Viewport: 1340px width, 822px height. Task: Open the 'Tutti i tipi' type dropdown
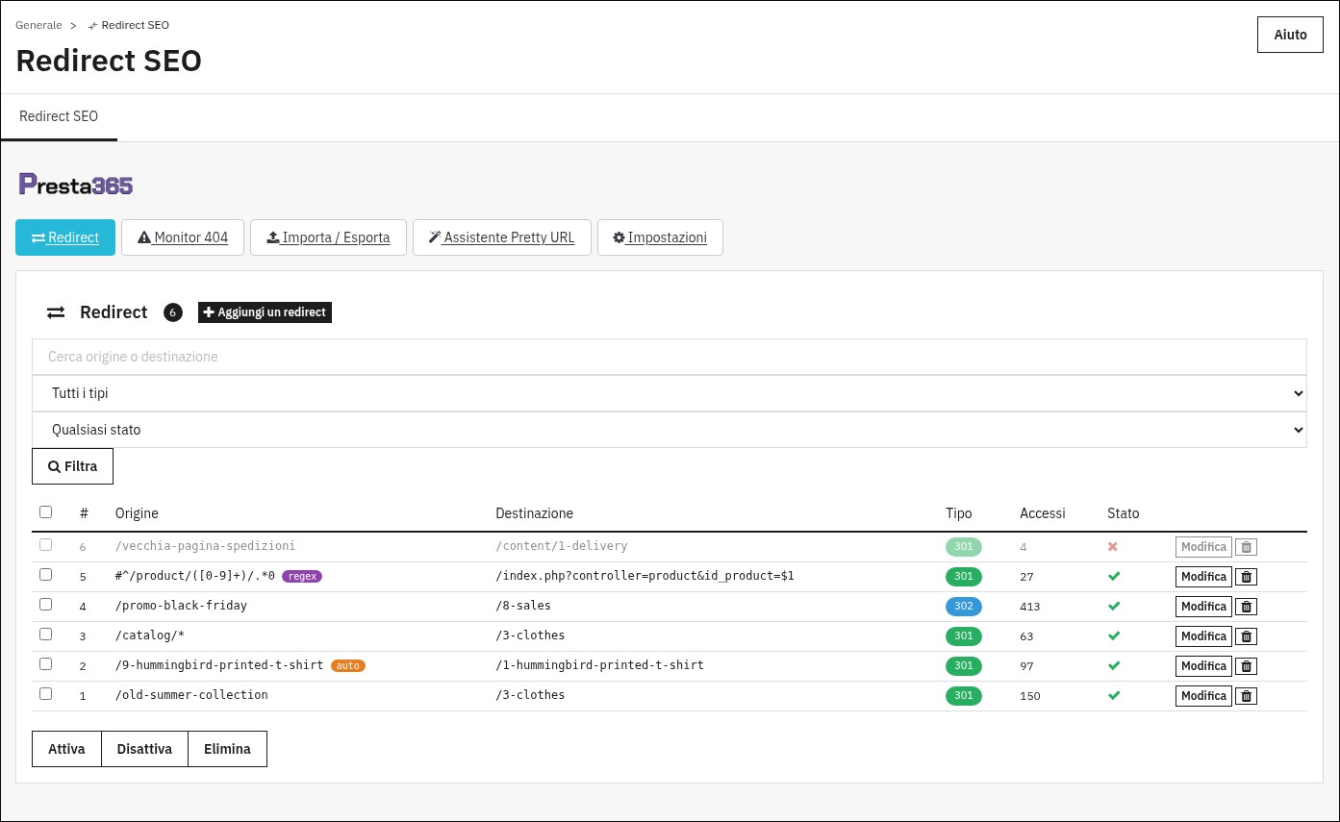point(670,393)
